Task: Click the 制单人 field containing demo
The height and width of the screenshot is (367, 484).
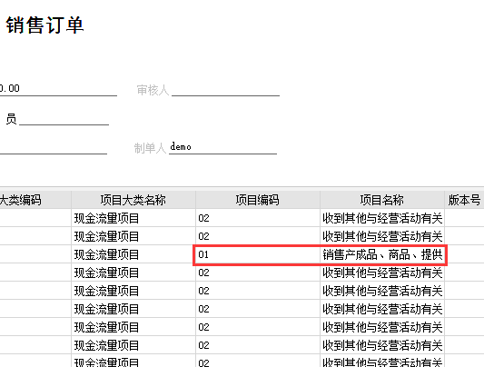Action: [x=222, y=147]
